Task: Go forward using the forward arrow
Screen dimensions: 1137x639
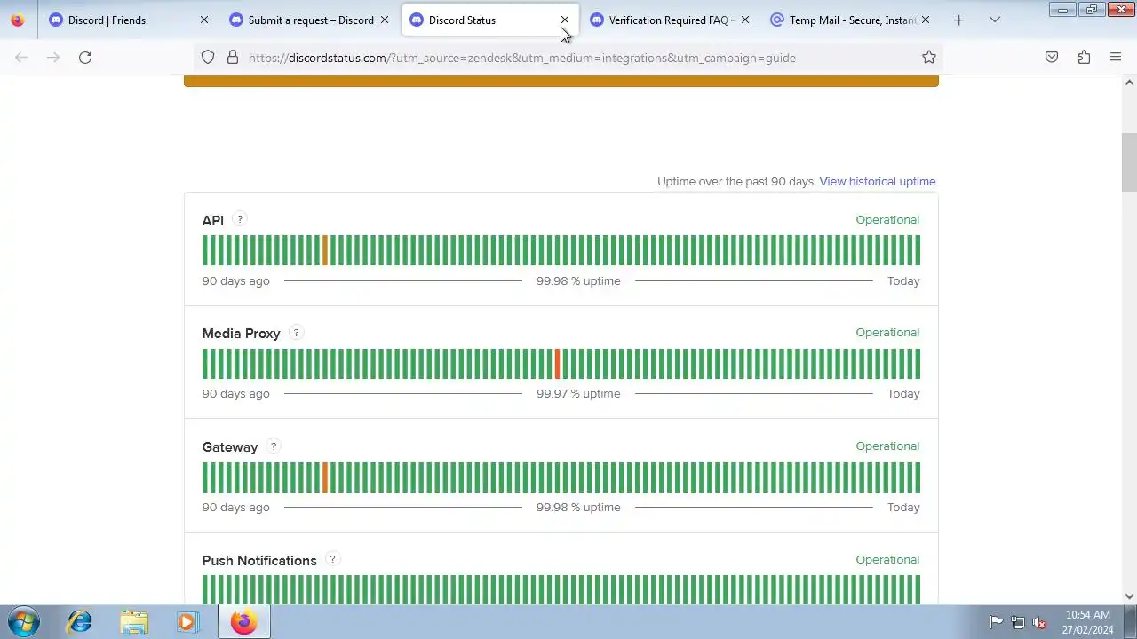Action: pos(53,58)
